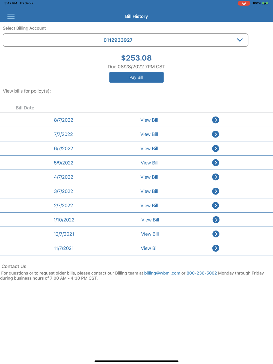Viewport: 273px width, 364px height.
Task: Open View Bill for 2/7/2022
Action: (149, 205)
